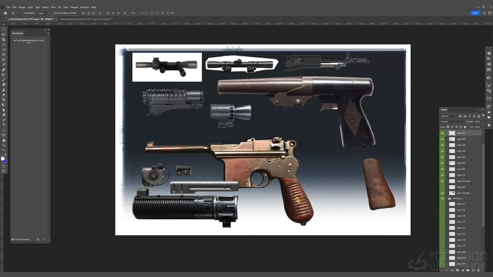Open the Filter menu
Screen dimensions: 493x277
53,7
